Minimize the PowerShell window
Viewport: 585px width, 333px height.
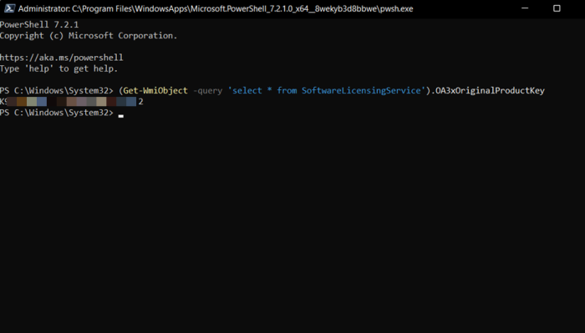coord(525,8)
